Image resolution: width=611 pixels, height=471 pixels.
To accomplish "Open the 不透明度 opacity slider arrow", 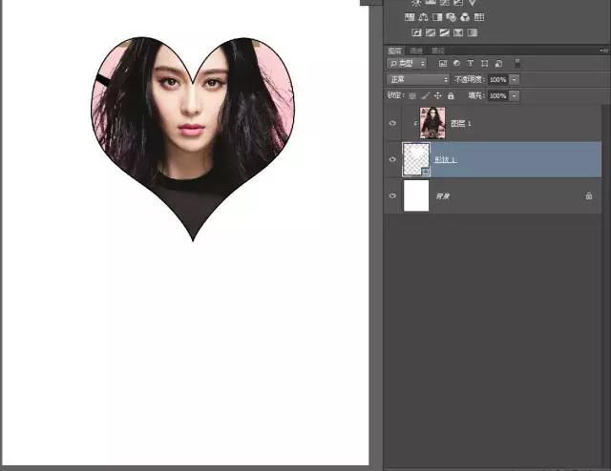I will [x=515, y=79].
